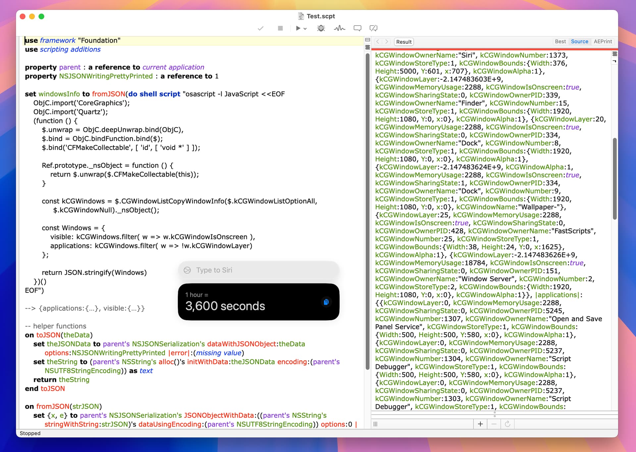
Task: Open the run options chevron menu
Action: pyautogui.click(x=305, y=29)
